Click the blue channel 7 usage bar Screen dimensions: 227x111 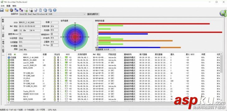click(123, 34)
